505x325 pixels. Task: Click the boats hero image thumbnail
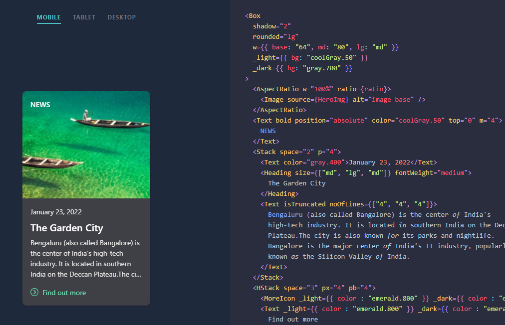pyautogui.click(x=86, y=145)
